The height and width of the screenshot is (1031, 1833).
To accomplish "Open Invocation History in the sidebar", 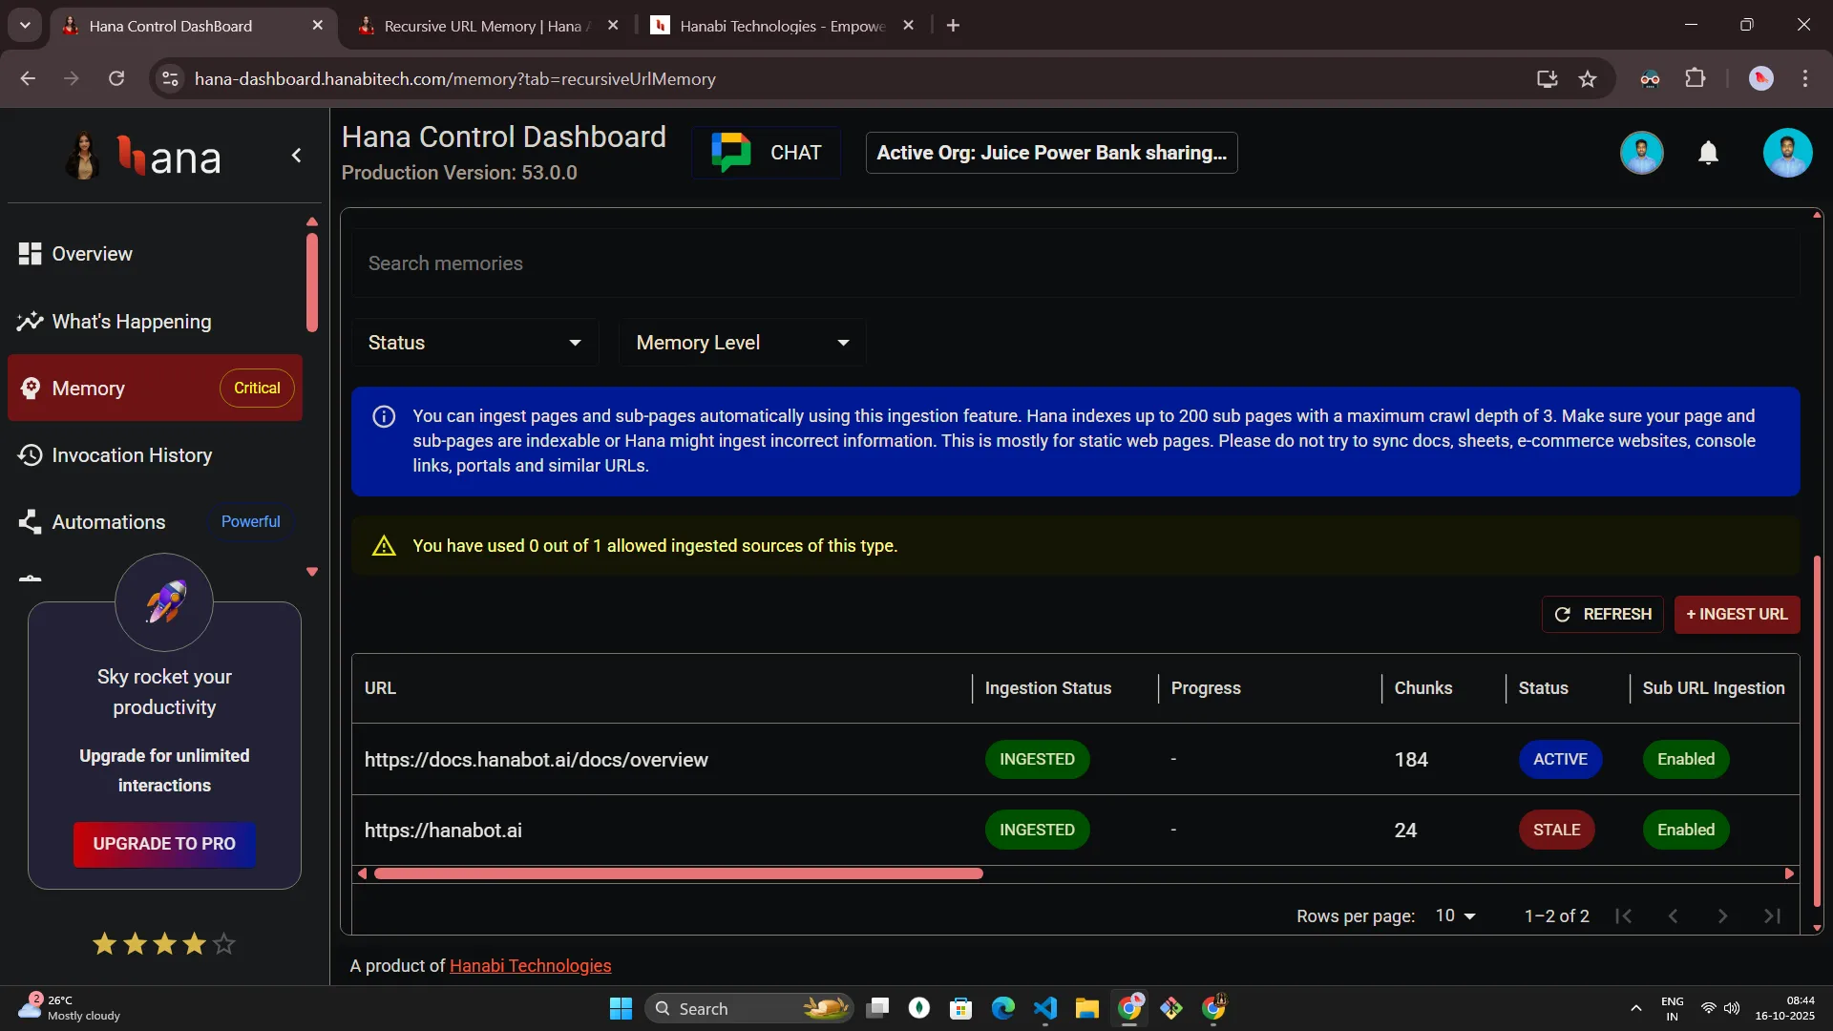I will point(132,455).
